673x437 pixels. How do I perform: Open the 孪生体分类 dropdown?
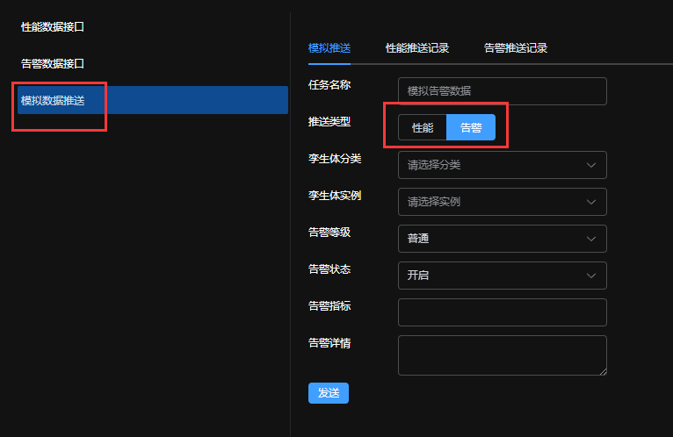click(x=503, y=165)
